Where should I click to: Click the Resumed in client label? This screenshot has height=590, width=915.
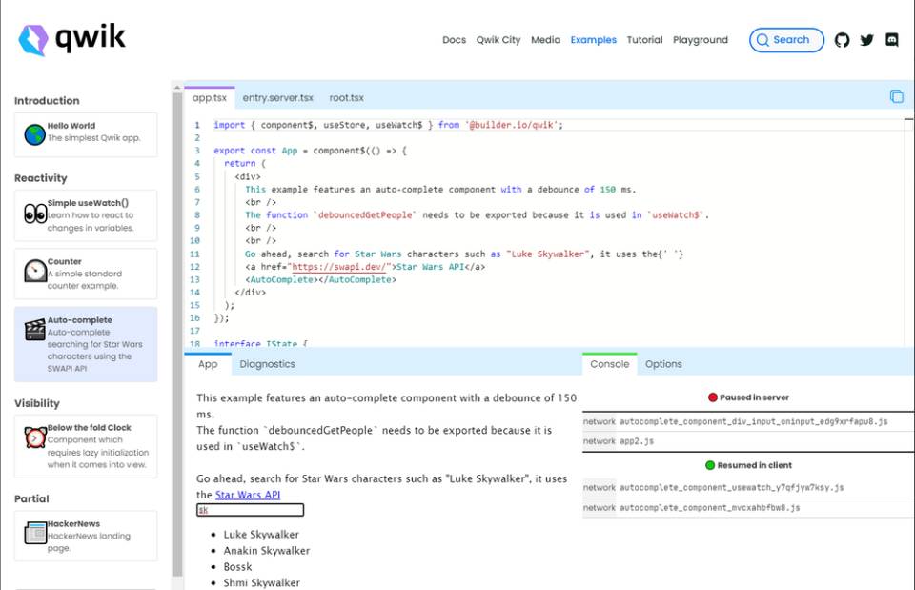[754, 465]
